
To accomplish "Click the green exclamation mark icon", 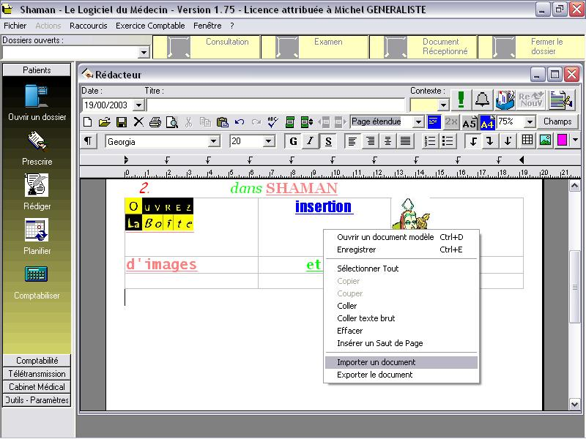I will coord(461,100).
